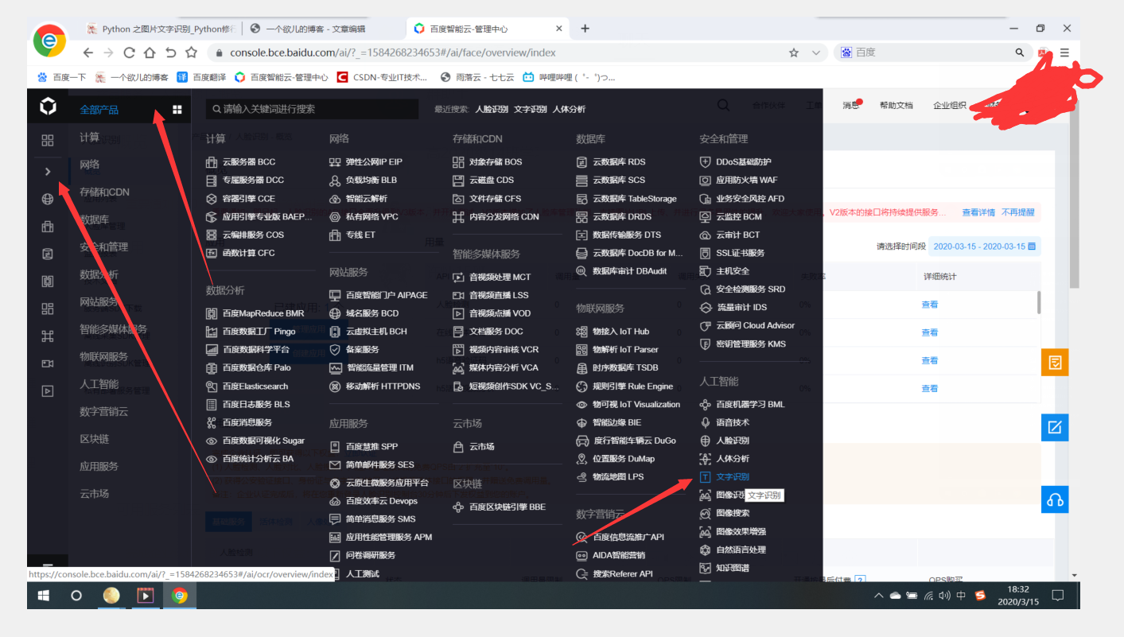
Task: Click the blue edit feedback floating icon
Action: pos(1055,427)
